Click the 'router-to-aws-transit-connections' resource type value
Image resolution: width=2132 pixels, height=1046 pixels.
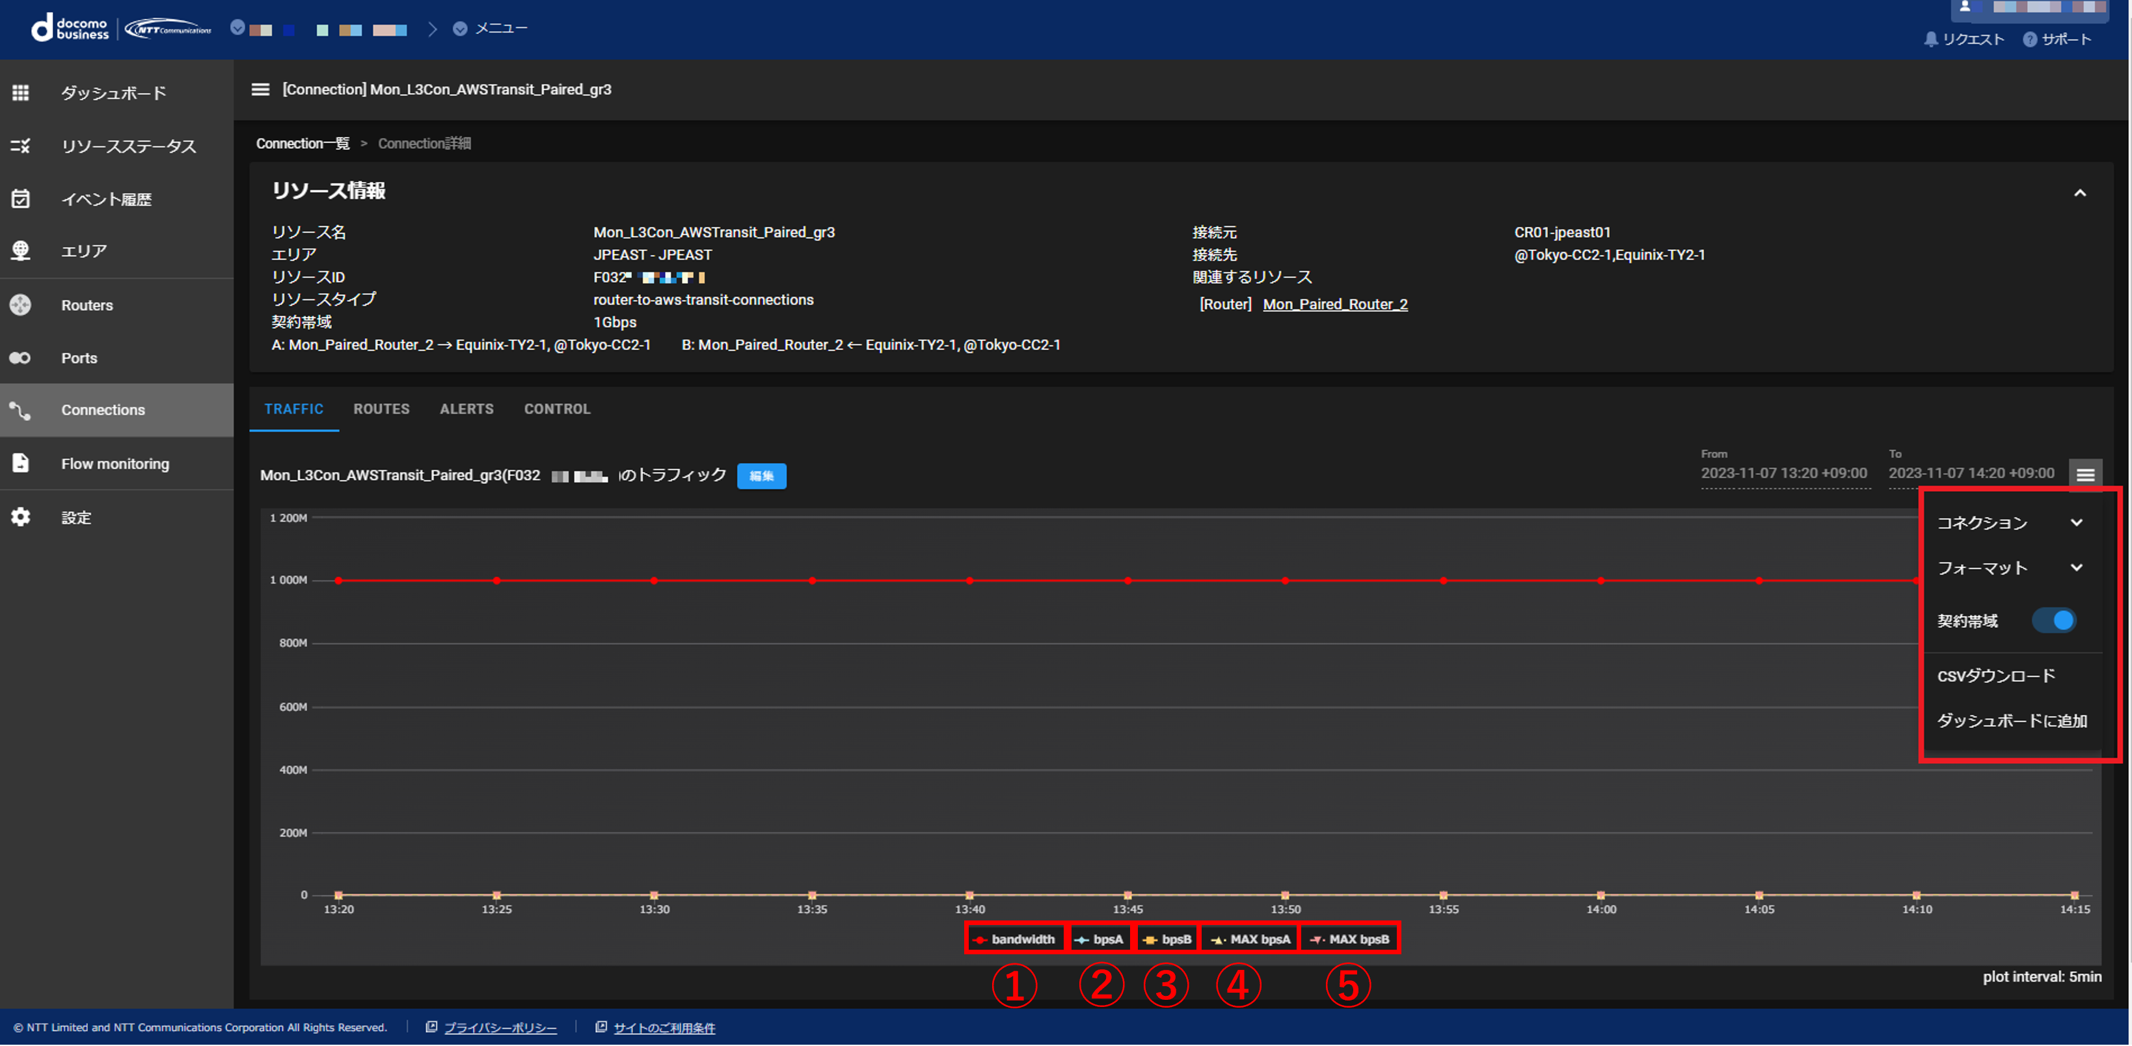(x=703, y=300)
